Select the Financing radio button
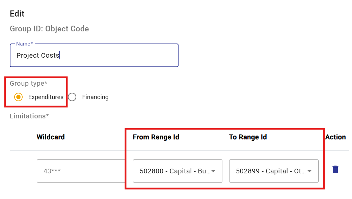 tap(72, 97)
